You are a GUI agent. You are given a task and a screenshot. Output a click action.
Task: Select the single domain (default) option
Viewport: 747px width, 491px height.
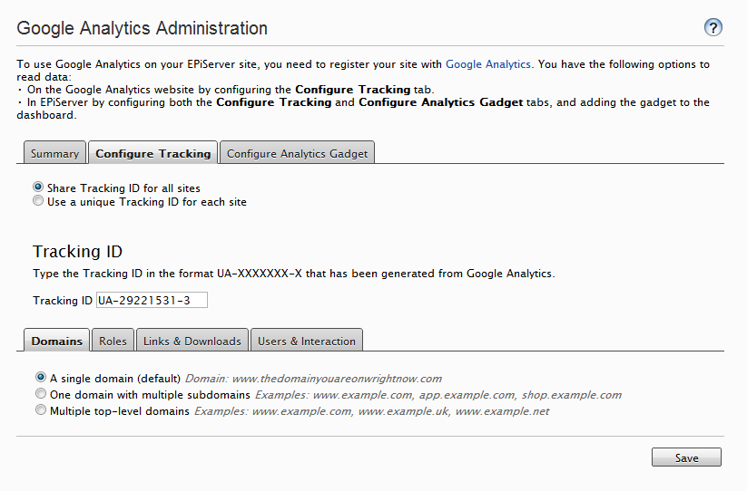coord(40,377)
